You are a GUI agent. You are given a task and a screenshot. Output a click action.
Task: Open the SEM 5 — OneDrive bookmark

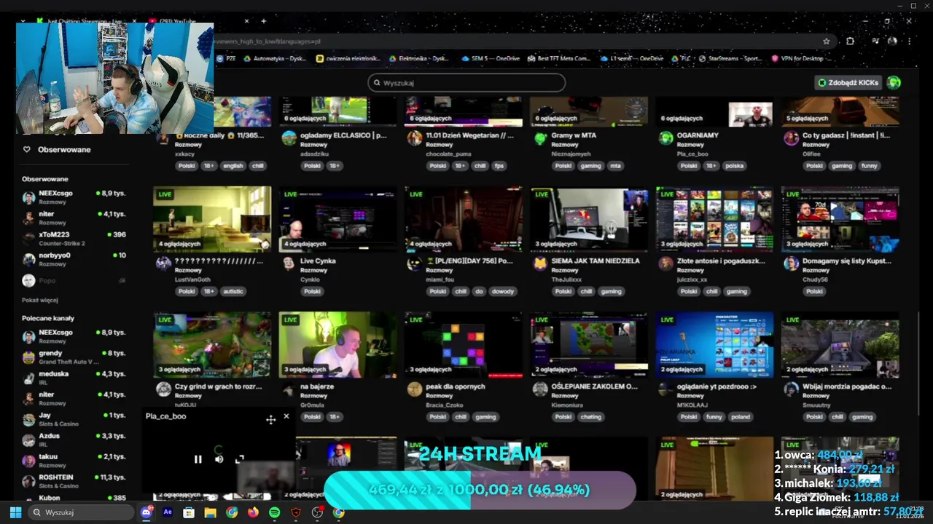[x=490, y=59]
